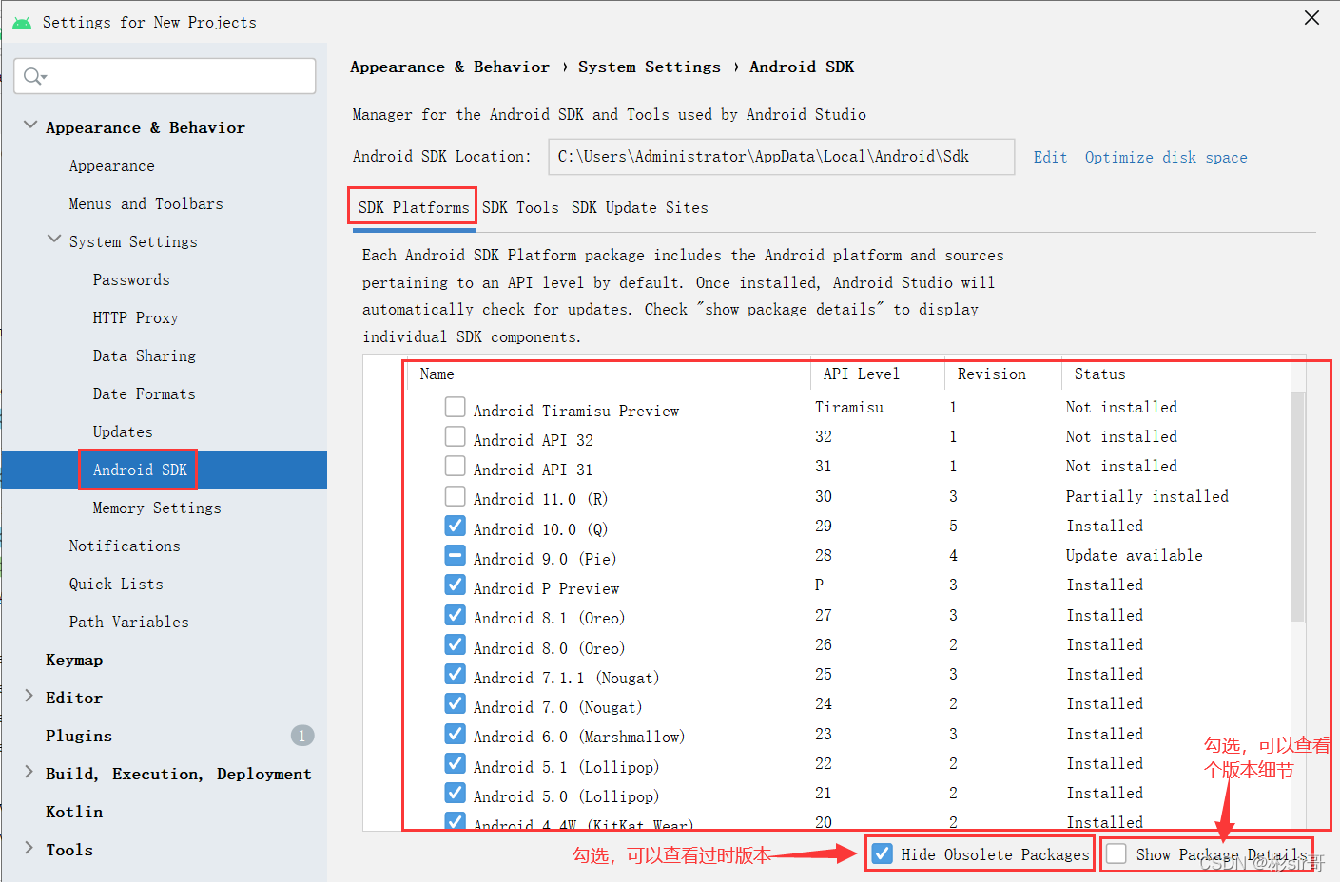1340x882 pixels.
Task: Collapse the Appearance & Behavior tree node
Action: pyautogui.click(x=30, y=125)
